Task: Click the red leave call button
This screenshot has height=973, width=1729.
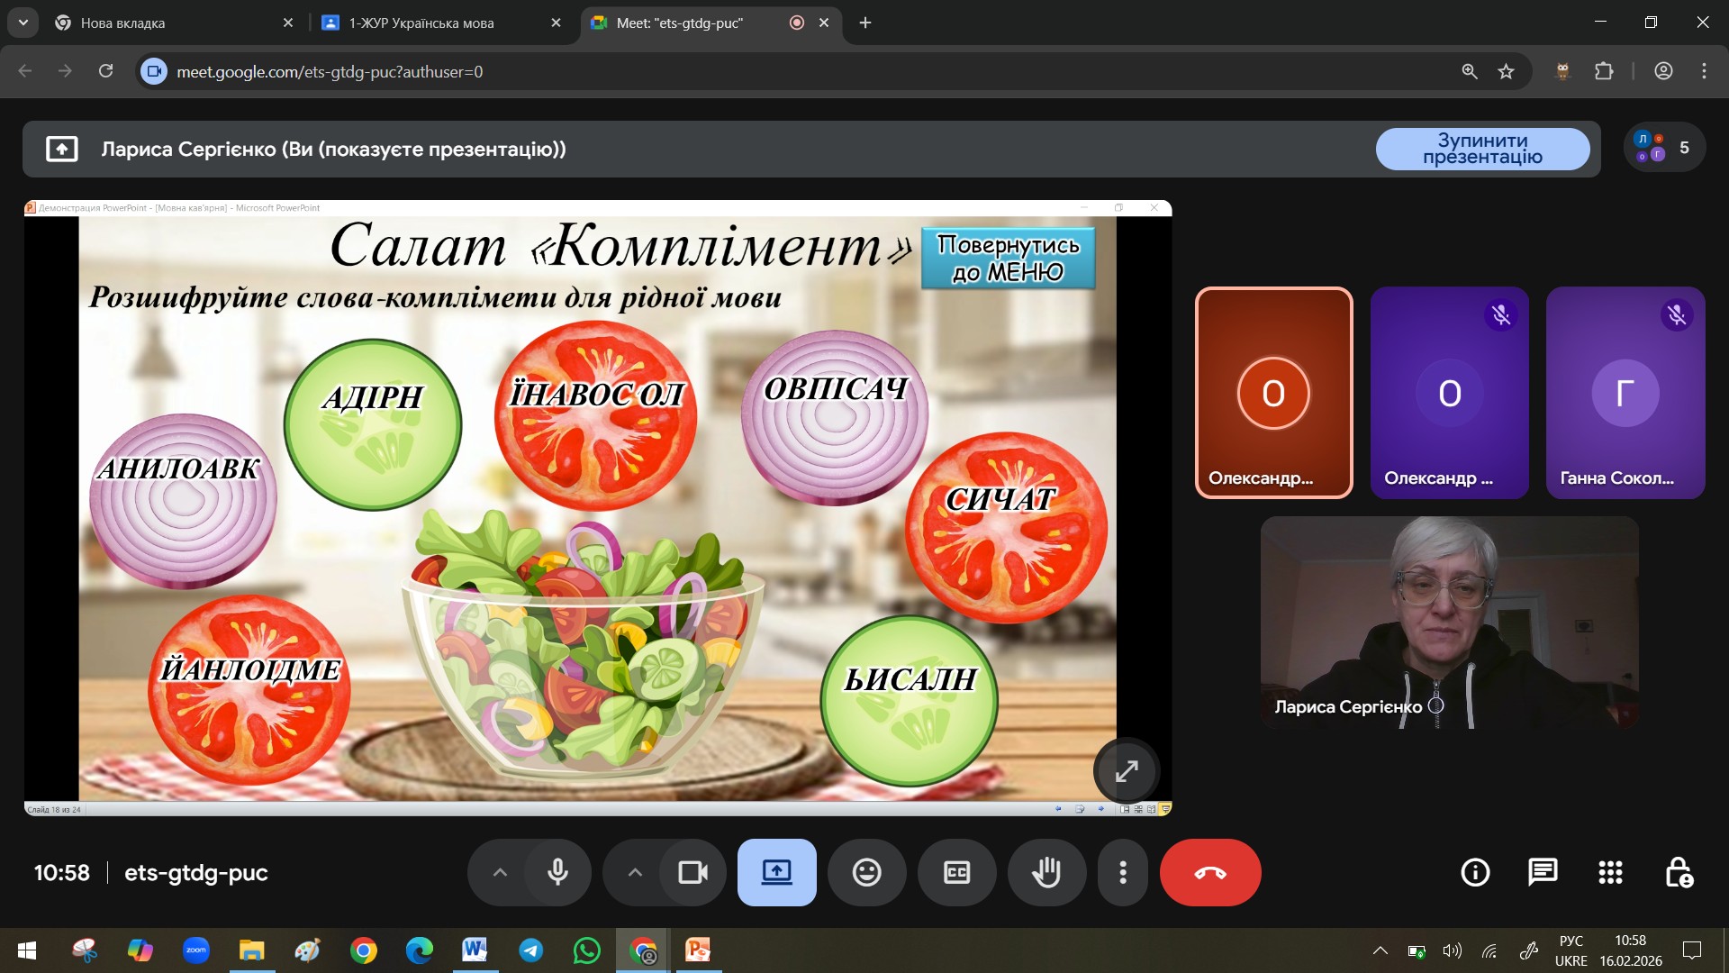Action: pos(1210,872)
